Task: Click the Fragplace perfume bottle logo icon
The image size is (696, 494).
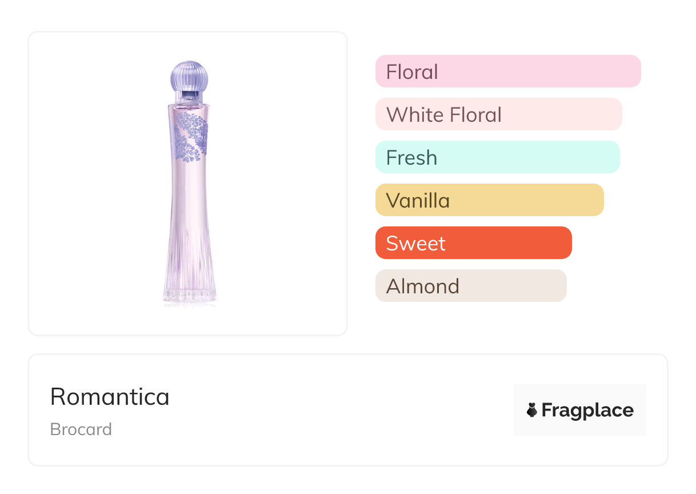Action: pyautogui.click(x=532, y=410)
